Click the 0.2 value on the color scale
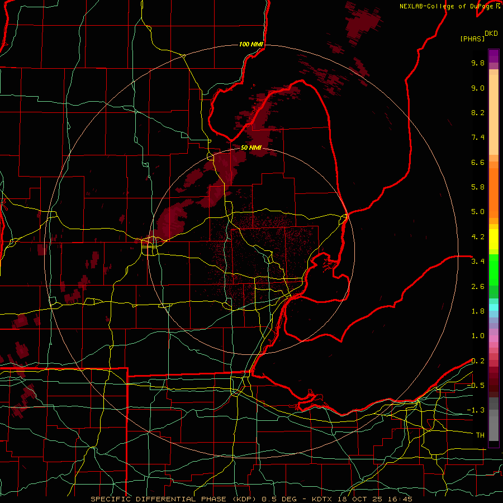 [478, 361]
